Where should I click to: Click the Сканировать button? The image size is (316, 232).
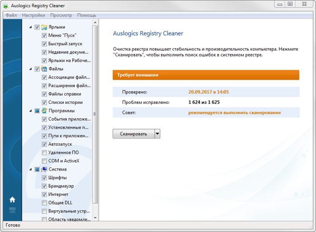coord(134,134)
